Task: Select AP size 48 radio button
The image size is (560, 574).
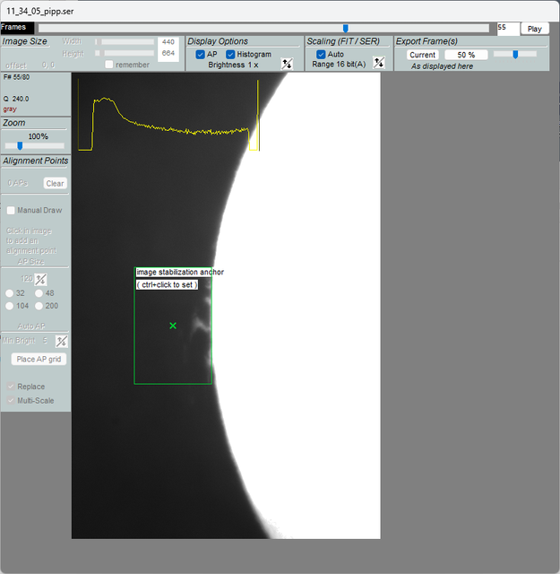Action: (39, 293)
